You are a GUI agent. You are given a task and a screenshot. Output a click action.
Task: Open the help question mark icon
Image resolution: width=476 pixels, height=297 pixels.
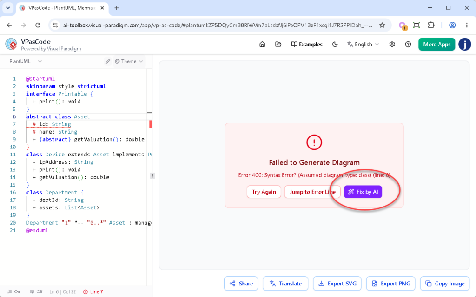coord(408,44)
